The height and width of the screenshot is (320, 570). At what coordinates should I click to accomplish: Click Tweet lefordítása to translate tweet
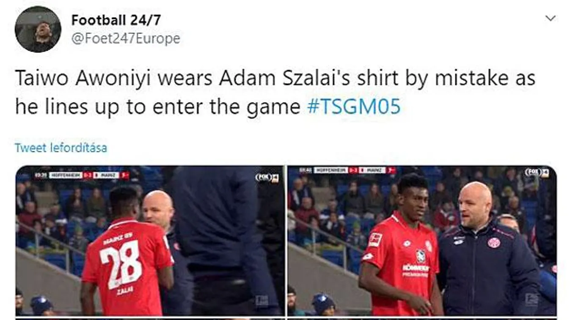pyautogui.click(x=61, y=148)
